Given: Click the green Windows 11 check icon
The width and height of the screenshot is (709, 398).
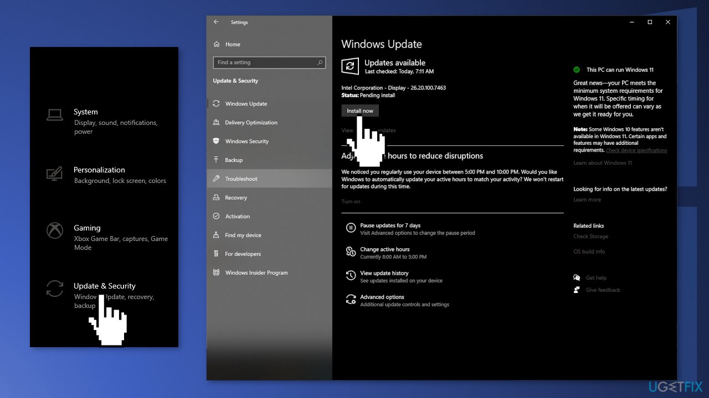Looking at the screenshot, I should click(x=577, y=70).
